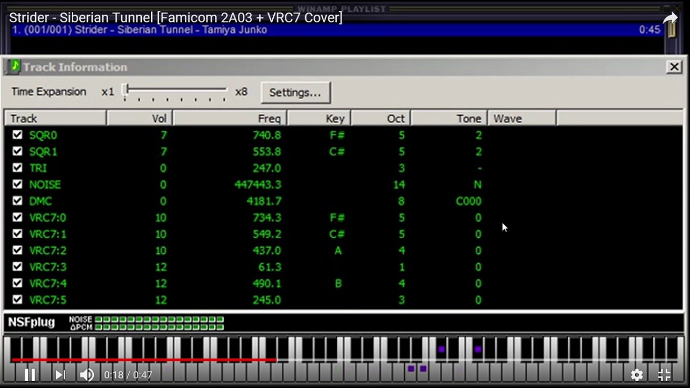Viewport: 690px width, 388px height.
Task: Click the VRC7:2 key value A
Action: (x=338, y=250)
